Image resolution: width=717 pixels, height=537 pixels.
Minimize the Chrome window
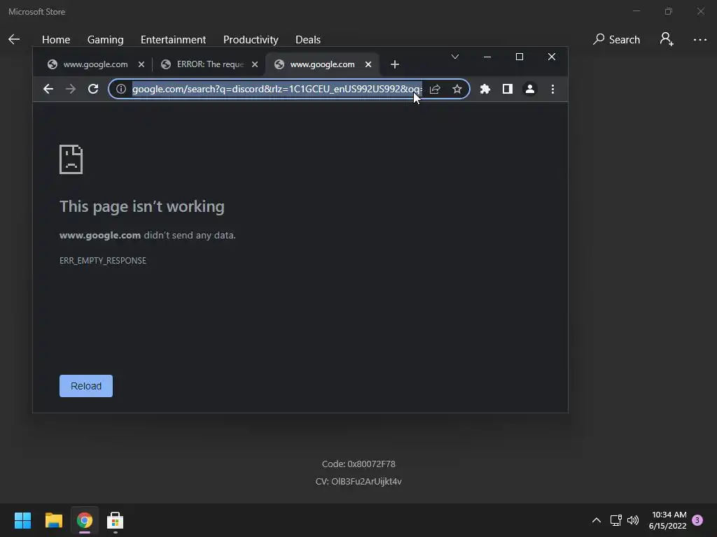[x=487, y=57]
